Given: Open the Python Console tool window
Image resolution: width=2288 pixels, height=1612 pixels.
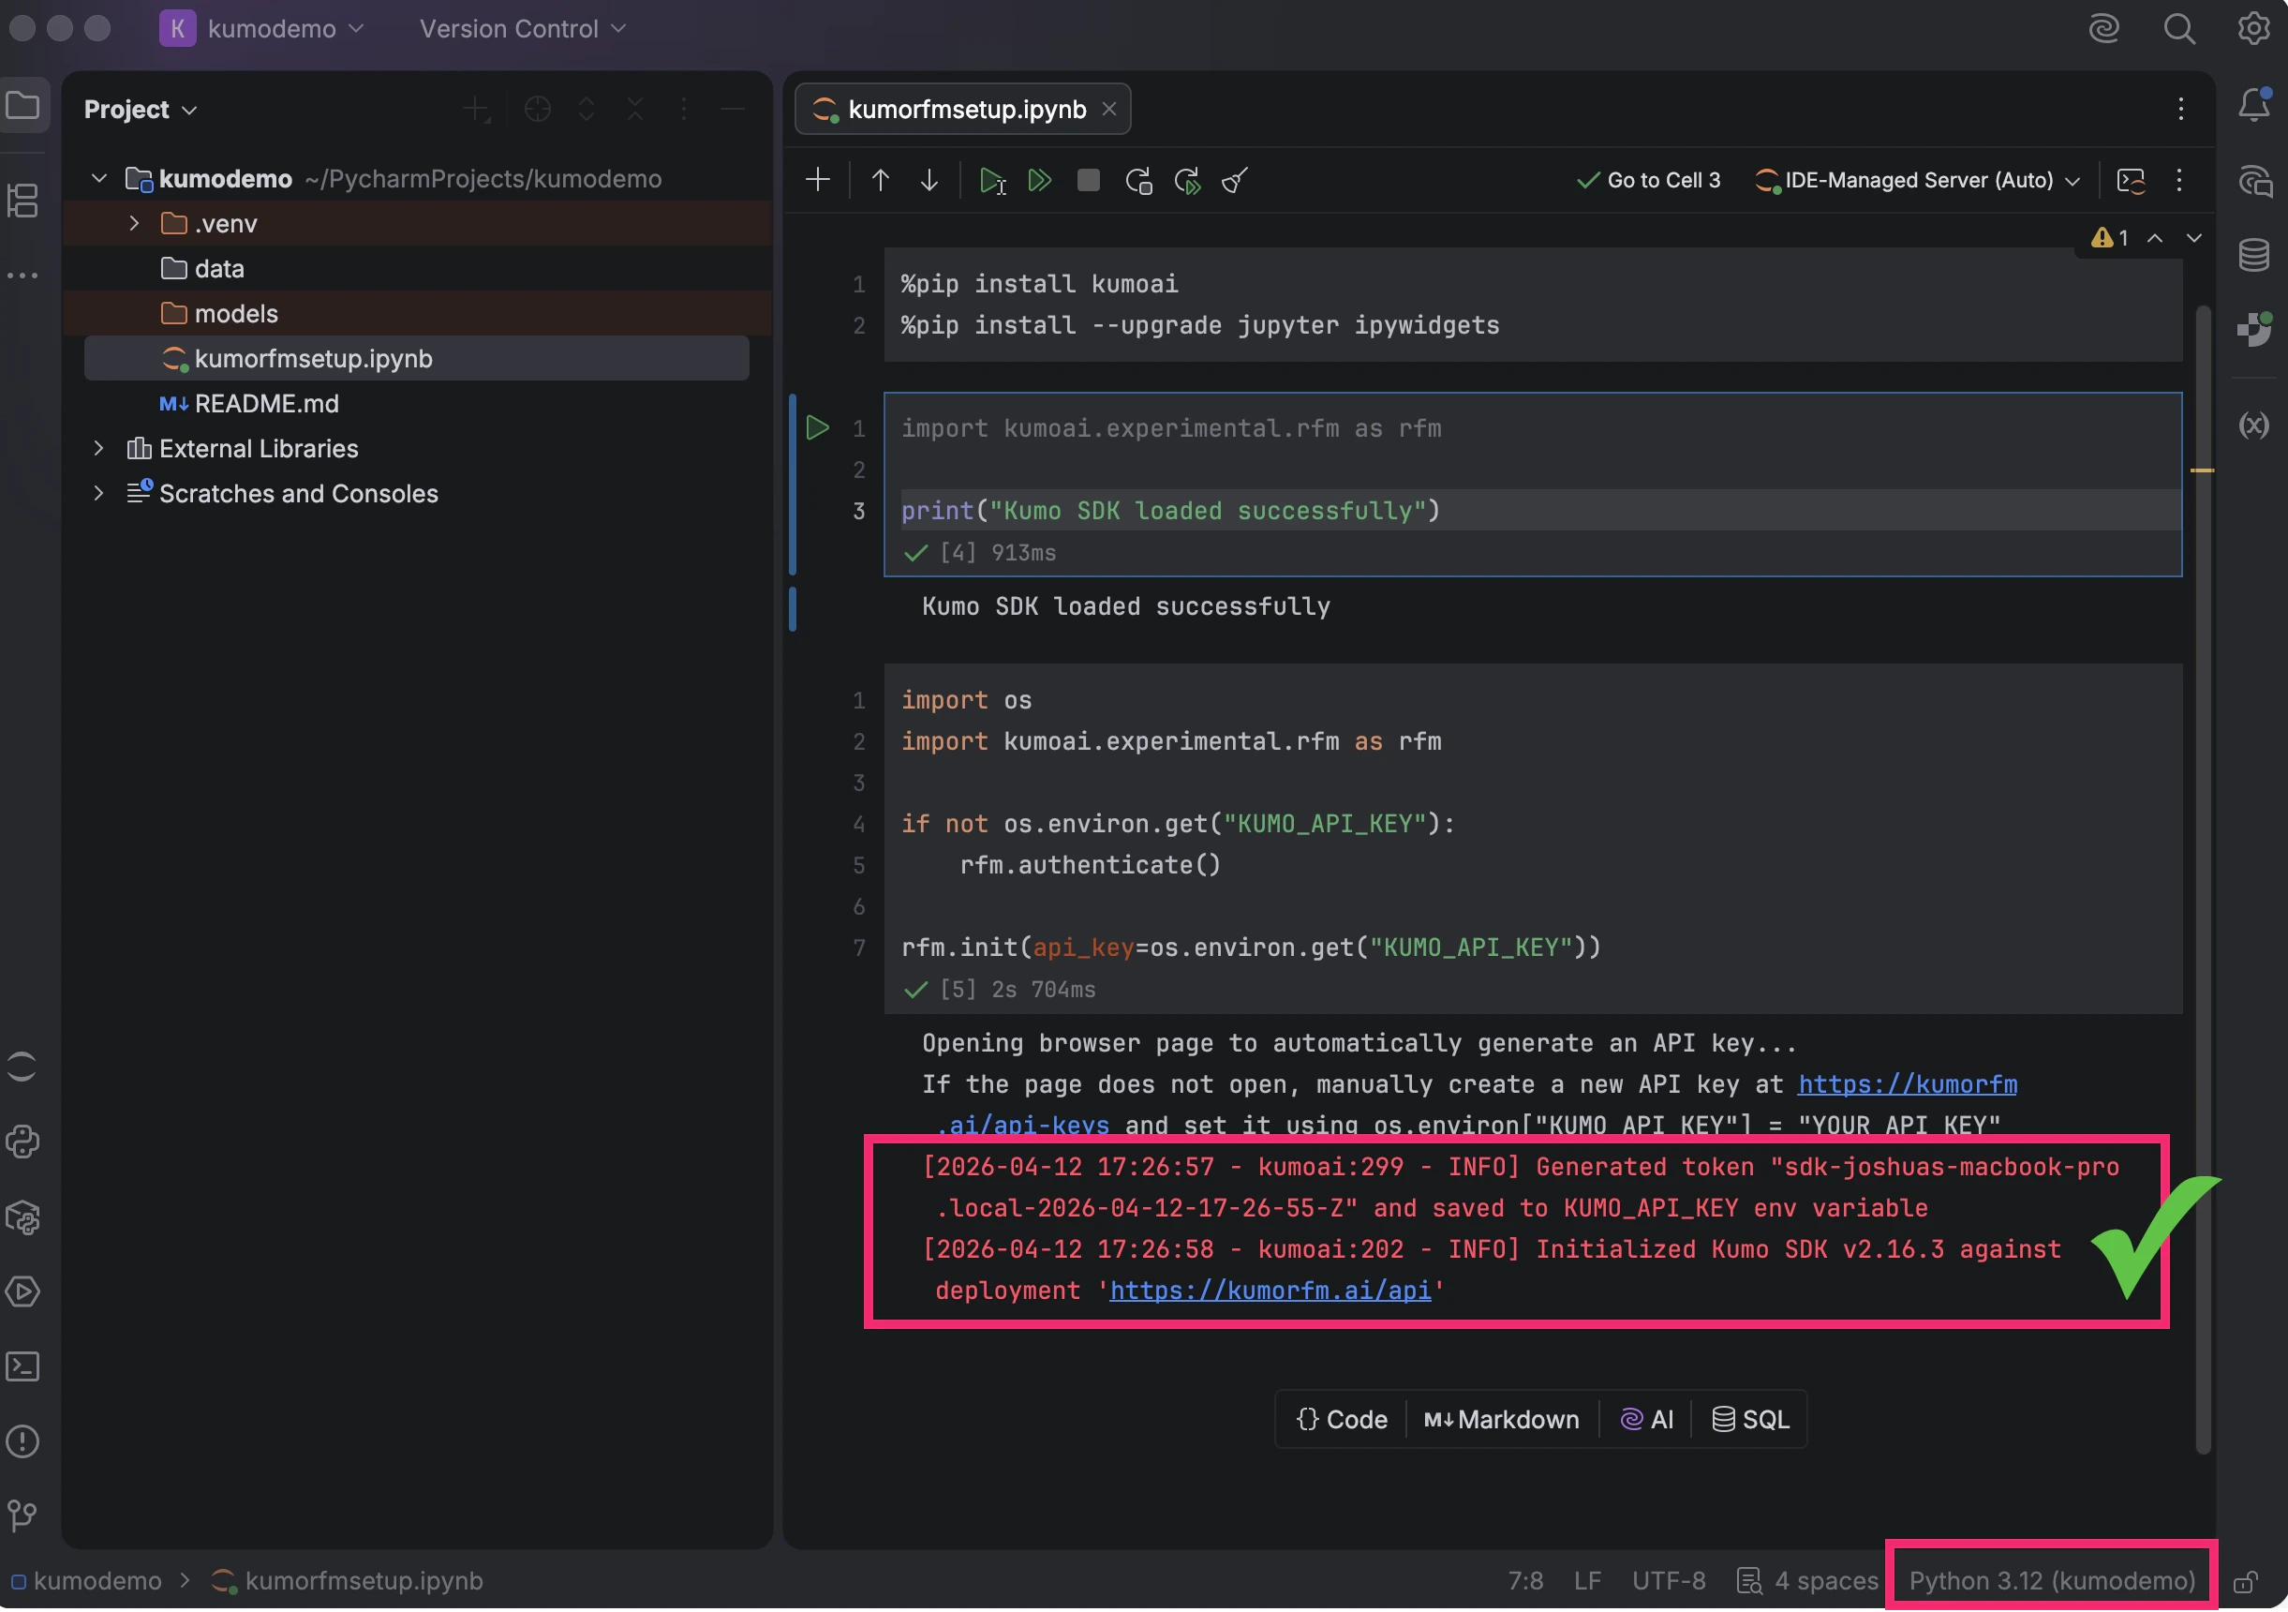Looking at the screenshot, I should point(22,1142).
